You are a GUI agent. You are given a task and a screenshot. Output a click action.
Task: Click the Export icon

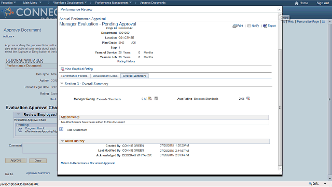[x=265, y=26]
